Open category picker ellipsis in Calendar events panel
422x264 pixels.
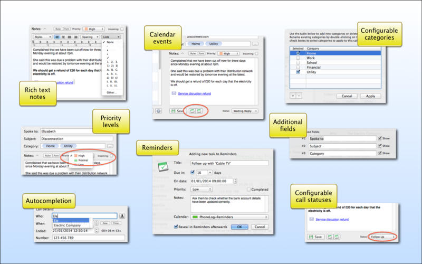click(x=255, y=44)
